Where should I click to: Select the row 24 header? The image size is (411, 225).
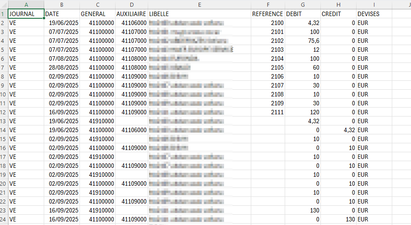pyautogui.click(x=4, y=219)
